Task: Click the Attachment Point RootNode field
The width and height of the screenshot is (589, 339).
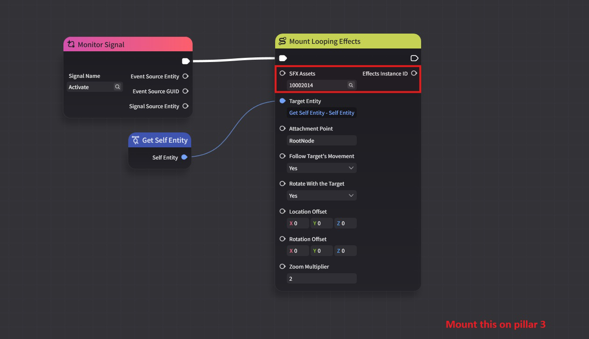Action: (x=322, y=140)
